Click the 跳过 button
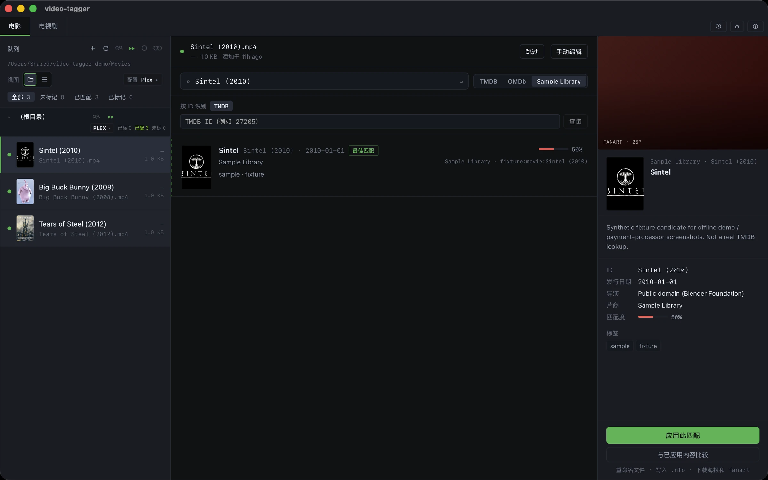Viewport: 768px width, 480px height. pyautogui.click(x=532, y=52)
